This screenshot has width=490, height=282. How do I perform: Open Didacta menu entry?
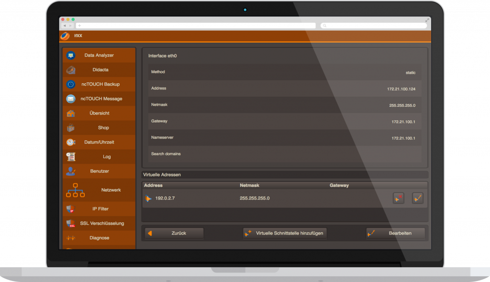[99, 70]
